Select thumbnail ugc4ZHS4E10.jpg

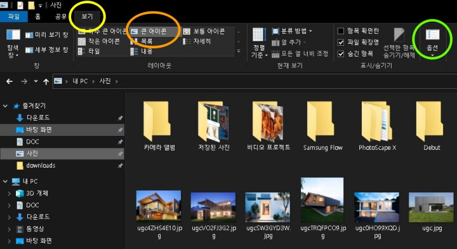(x=159, y=206)
